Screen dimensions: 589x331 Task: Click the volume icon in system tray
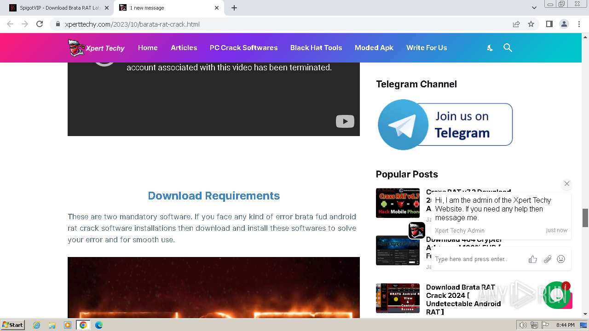coord(523,325)
